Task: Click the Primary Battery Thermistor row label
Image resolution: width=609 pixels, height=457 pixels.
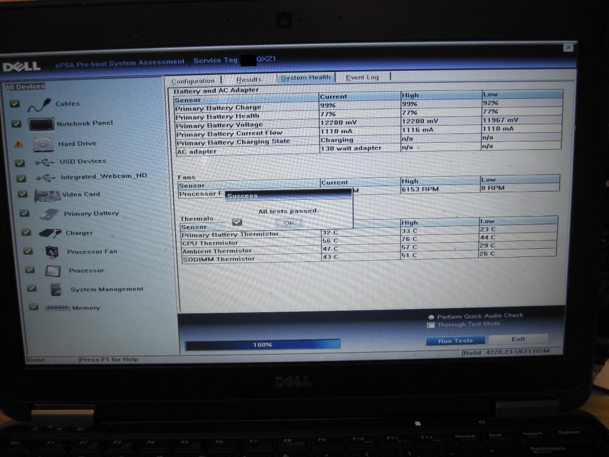Action: coord(230,234)
